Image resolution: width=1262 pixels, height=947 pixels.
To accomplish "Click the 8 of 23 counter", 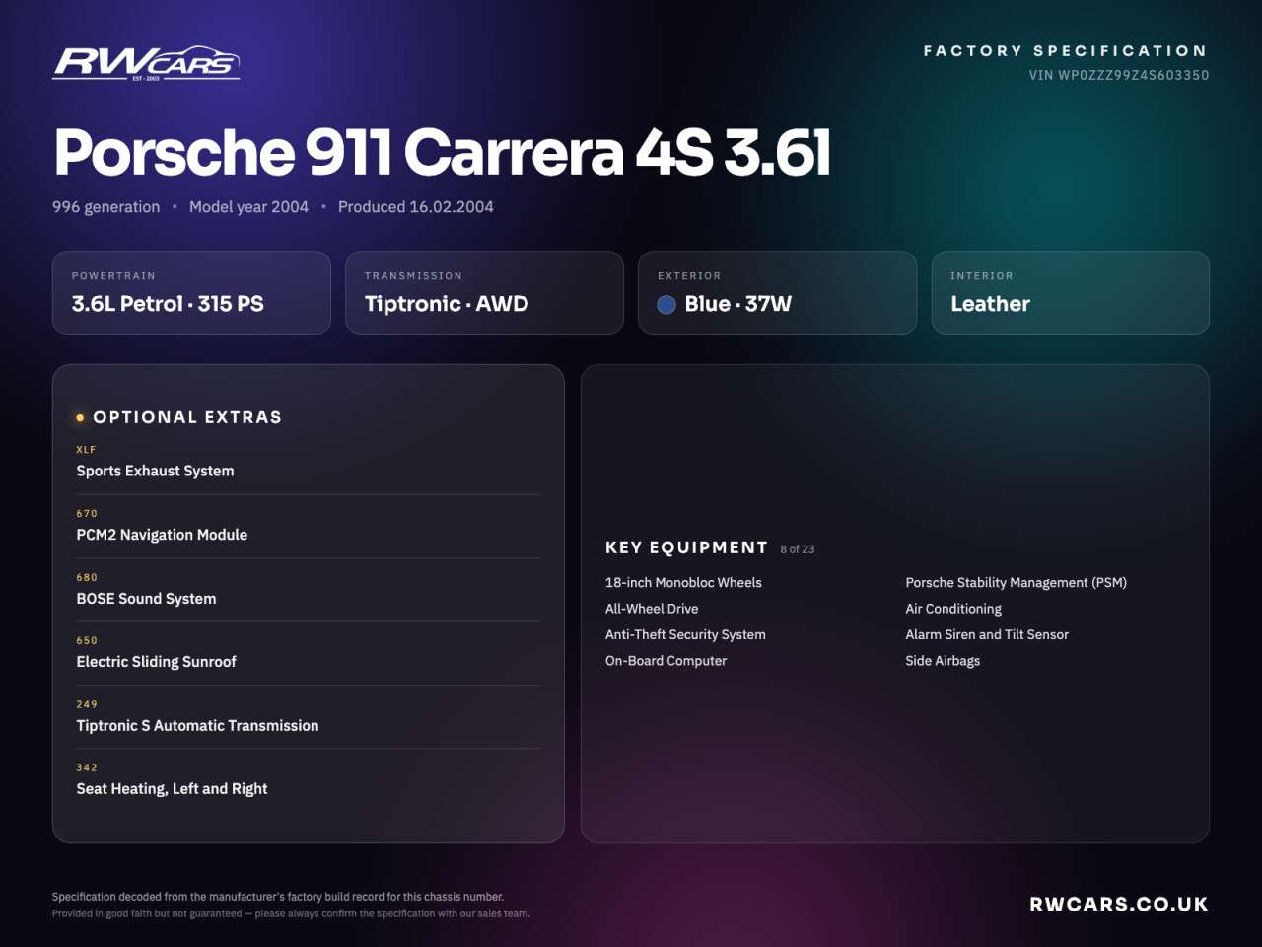I will point(798,549).
